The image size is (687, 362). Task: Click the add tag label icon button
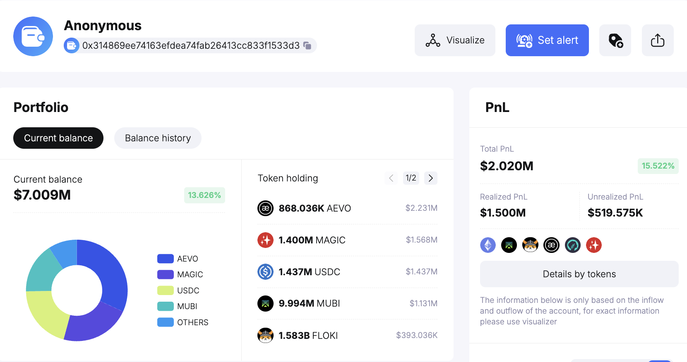[615, 40]
